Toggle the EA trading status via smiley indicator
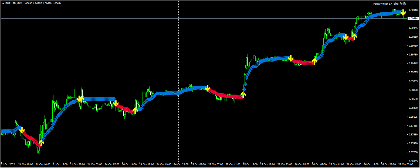Image resolution: width=420 pixels, height=168 pixels. coord(404,4)
